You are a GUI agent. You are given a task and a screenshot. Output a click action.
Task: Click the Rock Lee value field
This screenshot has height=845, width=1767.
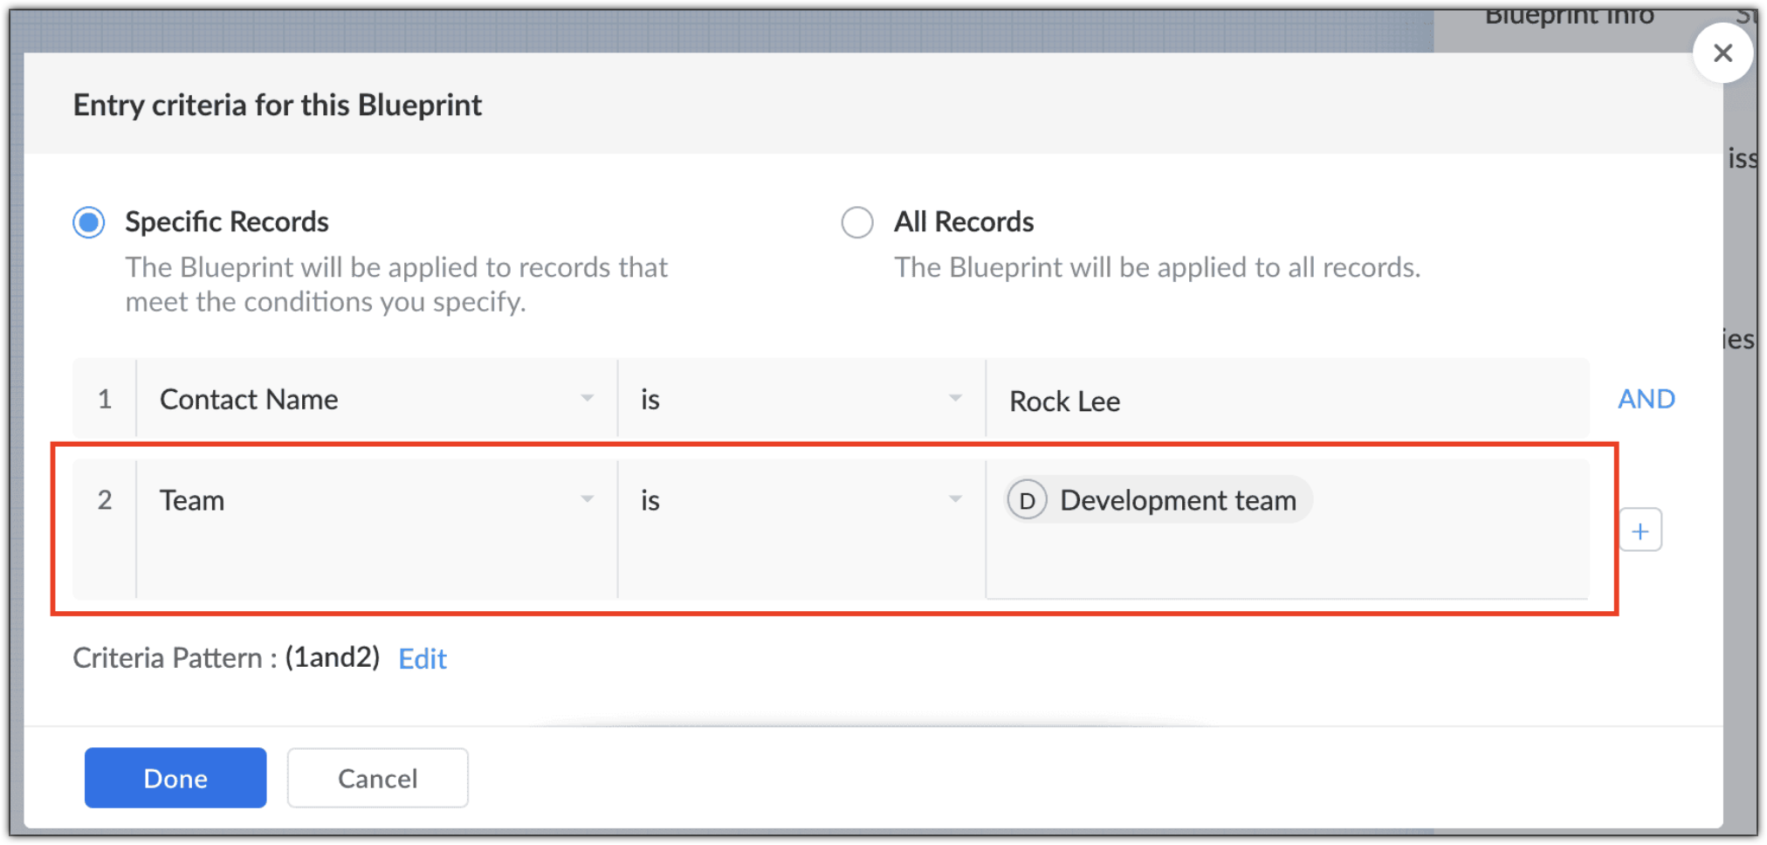click(x=1283, y=401)
